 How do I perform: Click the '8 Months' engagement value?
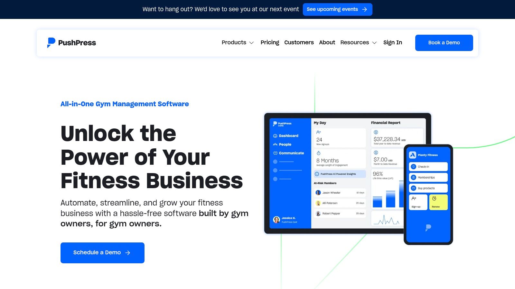pos(328,161)
